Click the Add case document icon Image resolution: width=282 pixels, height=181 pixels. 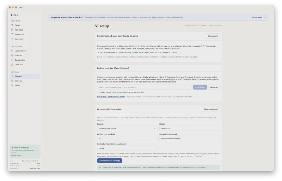pyautogui.click(x=12, y=30)
